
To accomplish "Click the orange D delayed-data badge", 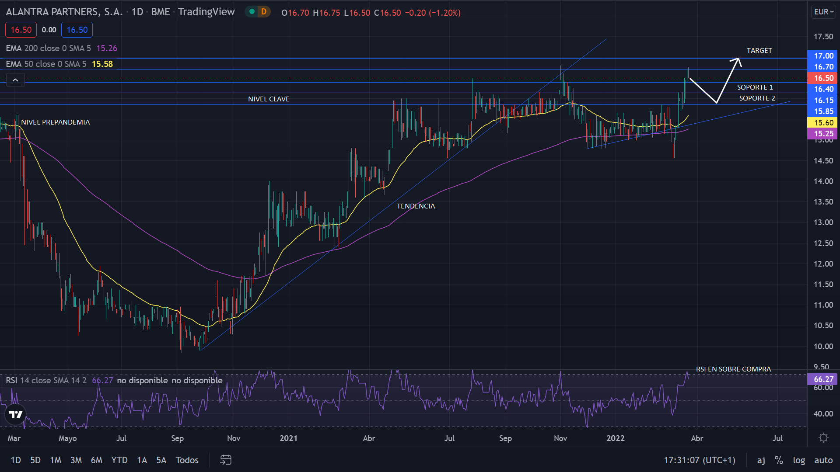I will click(x=263, y=12).
